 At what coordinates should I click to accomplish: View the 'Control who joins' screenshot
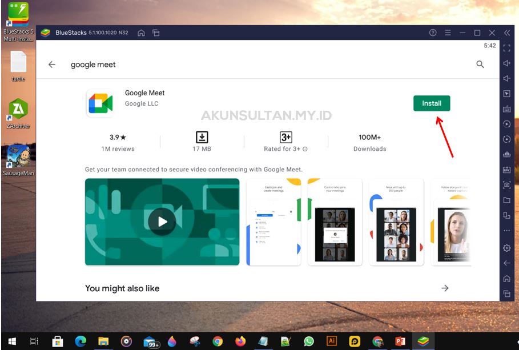pyautogui.click(x=335, y=222)
